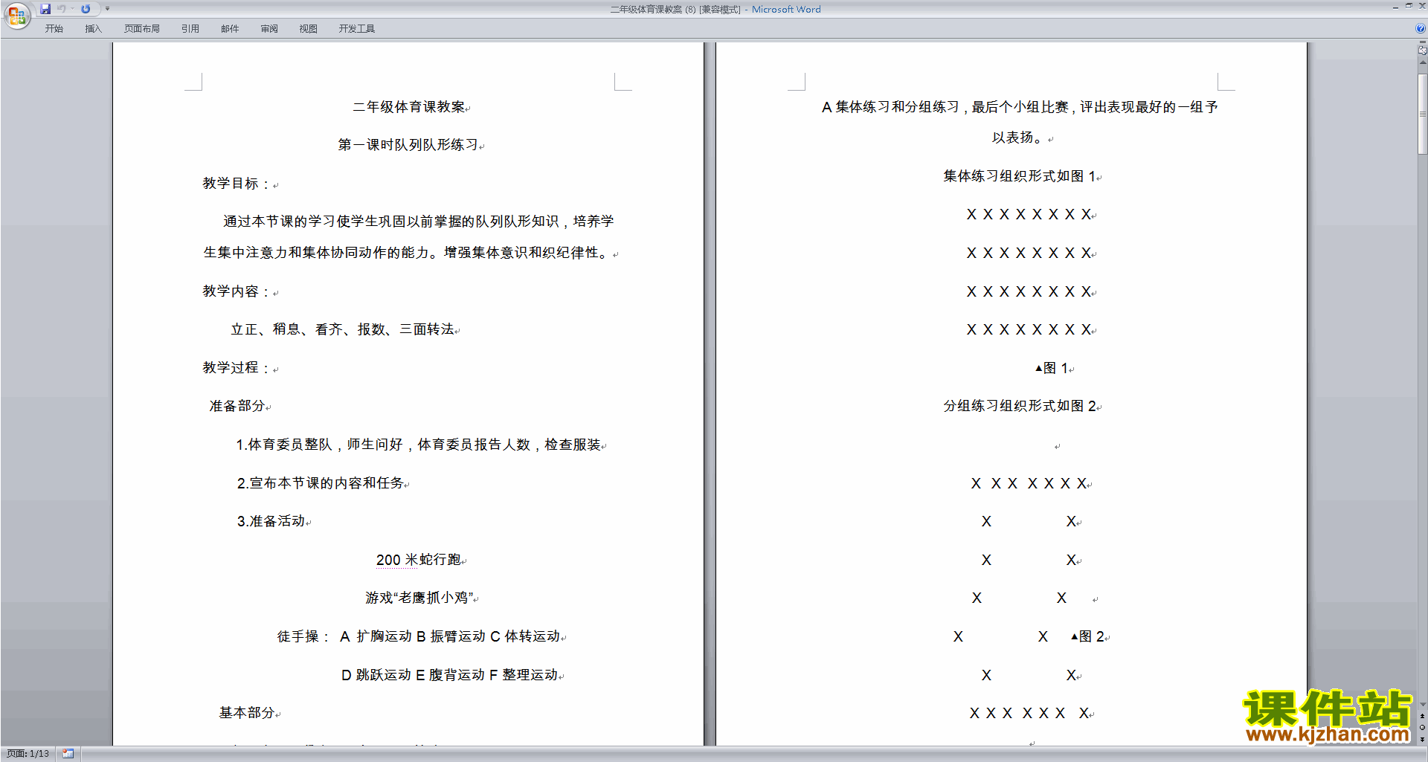Click the text 集体练习组织形式如图 1
The width and height of the screenshot is (1428, 762).
point(1020,176)
